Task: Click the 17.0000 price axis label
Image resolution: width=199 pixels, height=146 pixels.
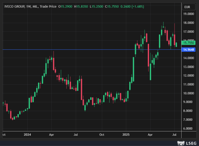Action: [x=189, y=32]
